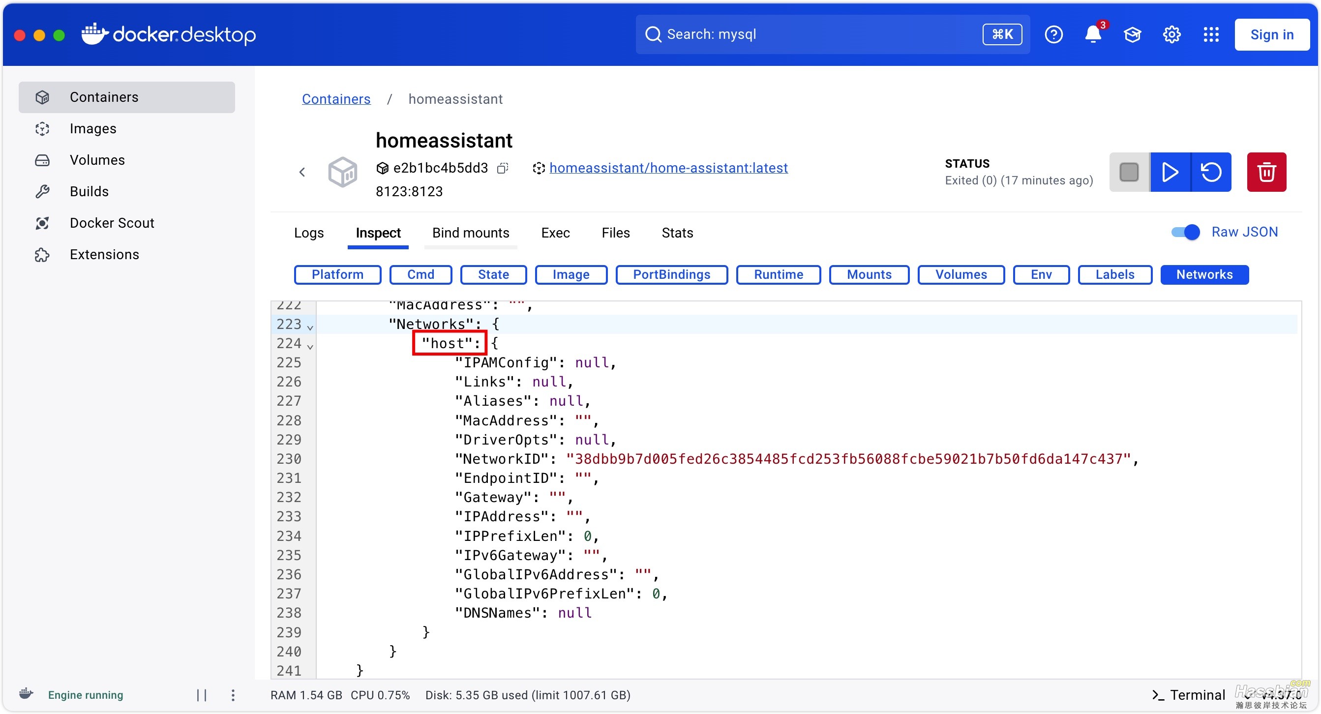Open the Volumes sidebar section
Viewport: 1321px width, 714px height.
[127, 160]
